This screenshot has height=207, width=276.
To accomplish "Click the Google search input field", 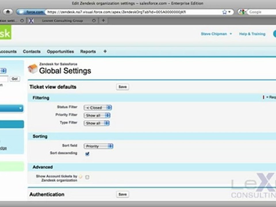I will [x=262, y=12].
